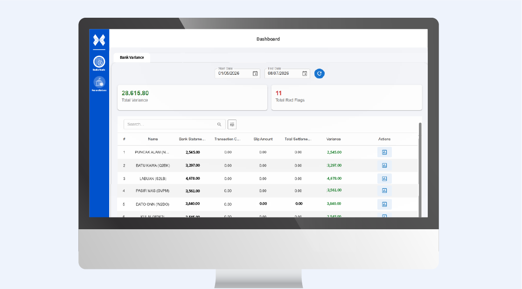522x289 pixels.
Task: View chart for BATU KAWA row
Action: (x=384, y=165)
